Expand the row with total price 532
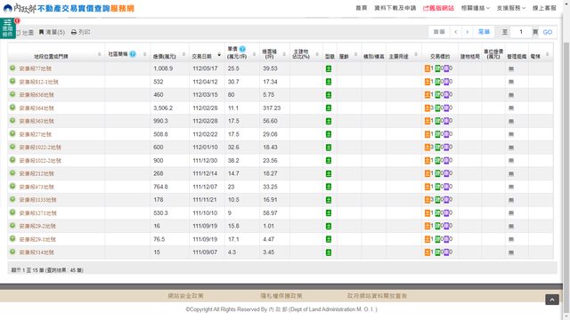 tap(12, 81)
